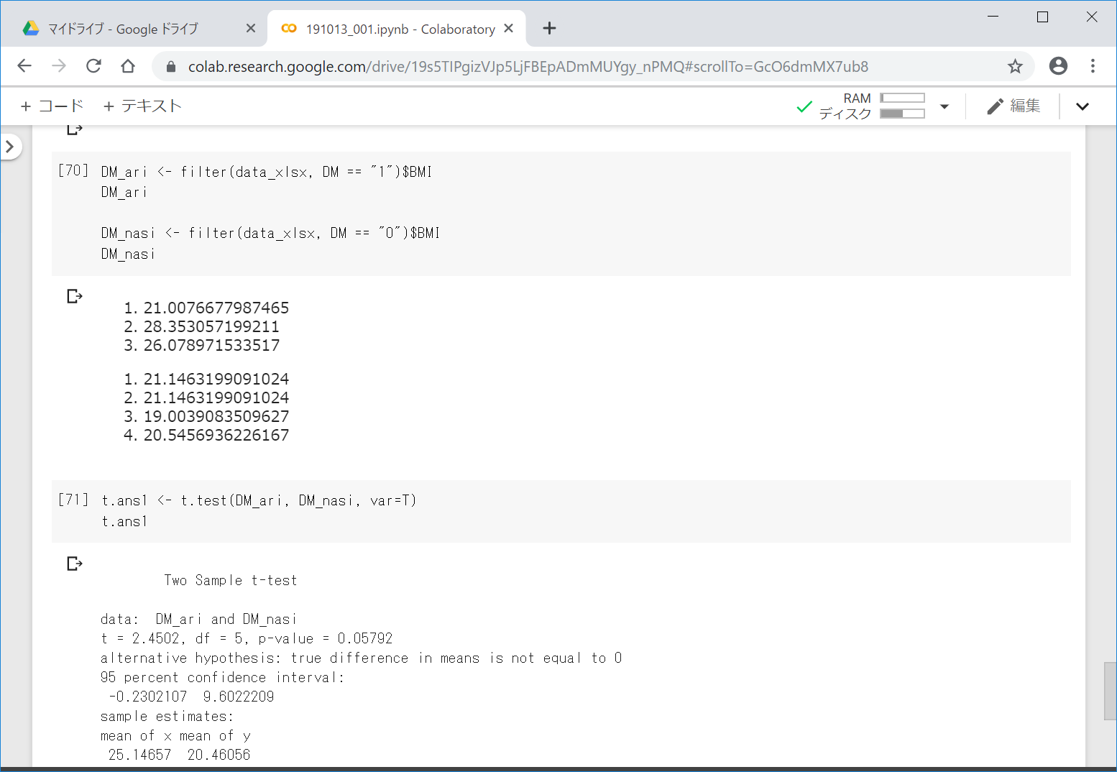Viewport: 1117px width, 772px height.
Task: Click the output toggle icon for cell 71
Action: 74,564
